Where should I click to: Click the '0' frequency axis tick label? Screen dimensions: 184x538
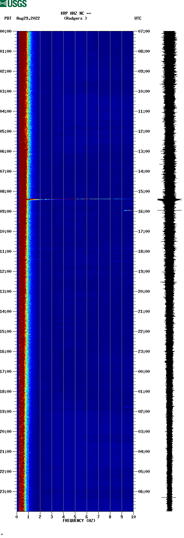tap(17, 517)
